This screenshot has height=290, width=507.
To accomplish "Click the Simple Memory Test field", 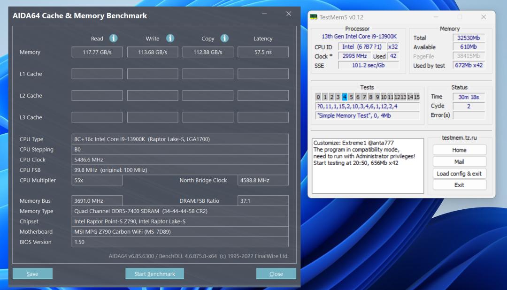I will (x=367, y=115).
